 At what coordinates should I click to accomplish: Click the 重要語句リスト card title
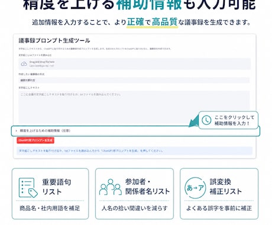tap(57, 187)
